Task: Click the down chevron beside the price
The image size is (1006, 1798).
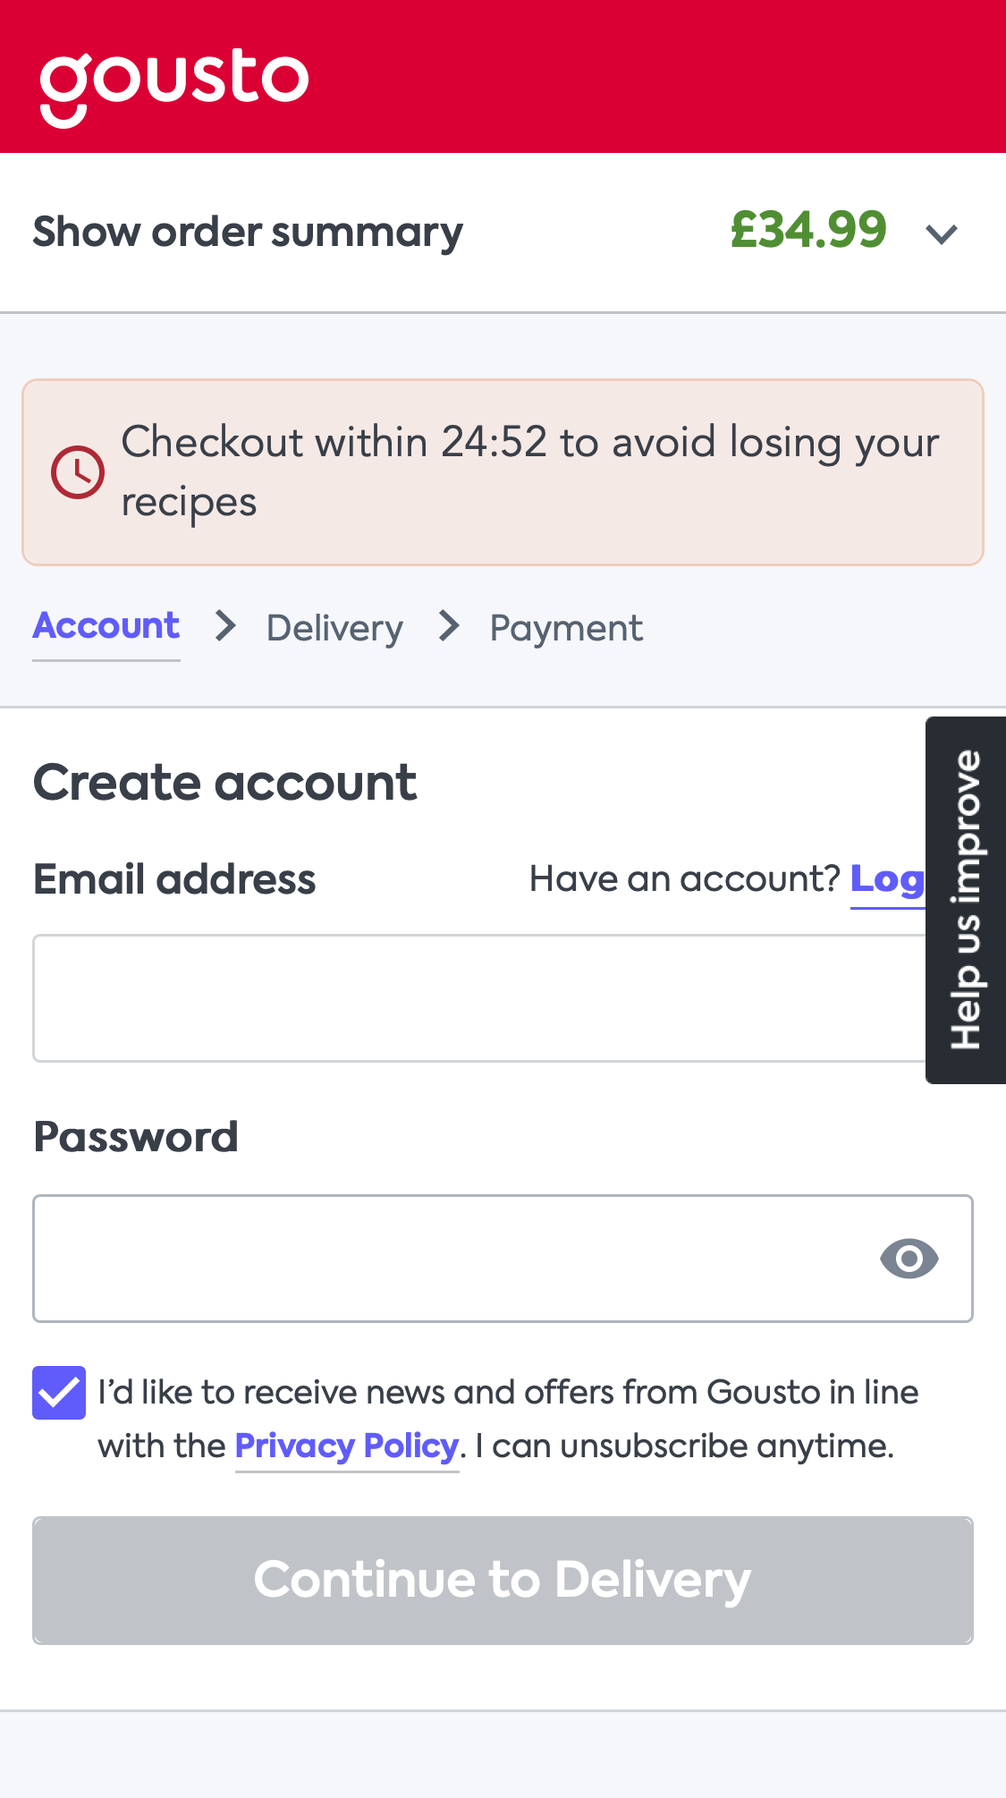Action: click(x=941, y=233)
